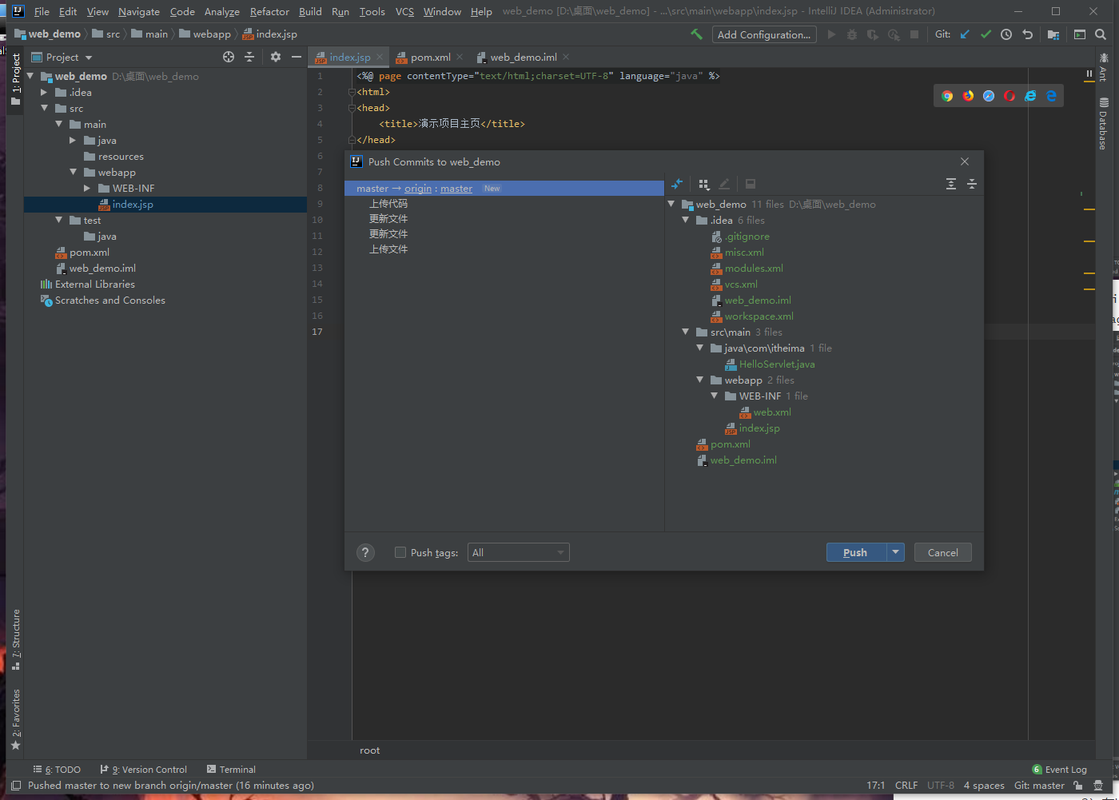This screenshot has height=800, width=1119.
Task: Collapse WEB-INF node in push dialog tree
Action: 714,396
